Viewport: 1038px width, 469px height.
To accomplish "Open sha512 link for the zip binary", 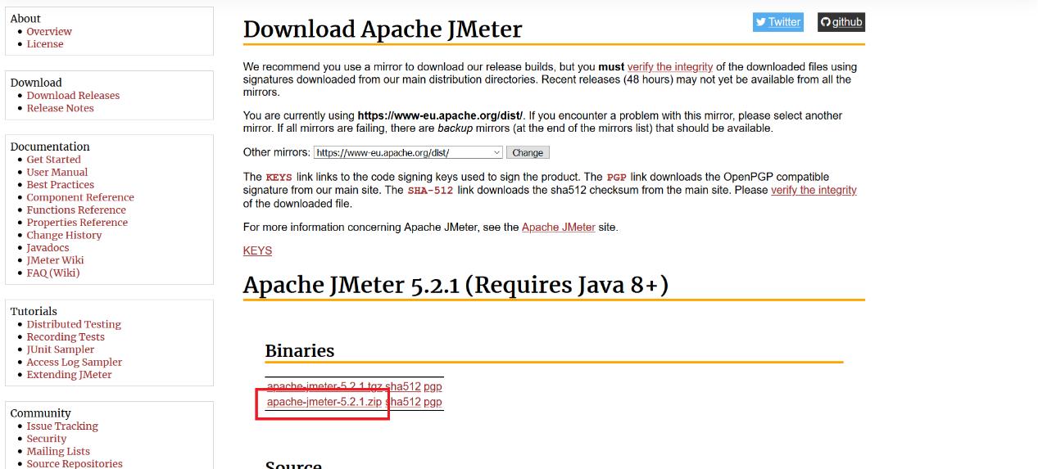I will (403, 402).
